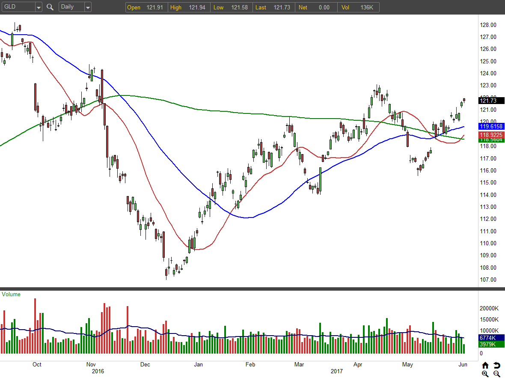The image size is (505, 378).
Task: Click the Vol 136K readout in the header
Action: 359,7
